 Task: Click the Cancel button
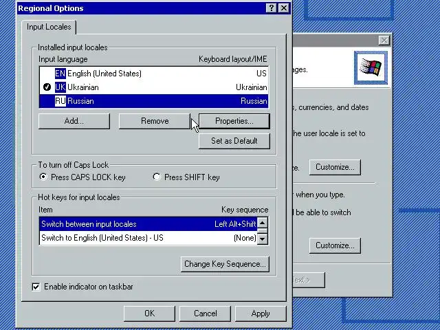tap(205, 313)
